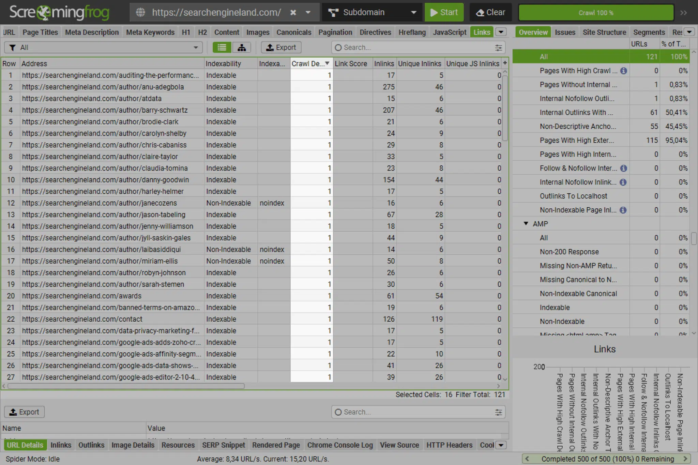Clear the URL field using the X icon
698x465 pixels.
coord(293,12)
